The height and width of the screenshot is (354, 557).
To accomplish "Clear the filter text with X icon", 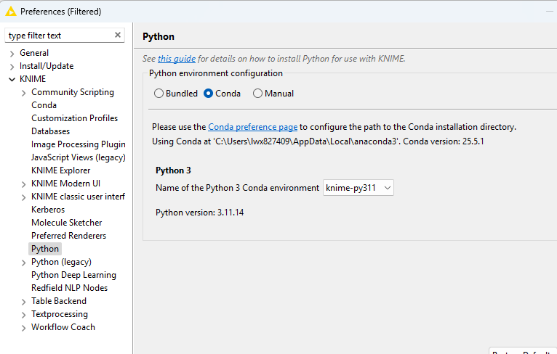I will click(x=118, y=35).
